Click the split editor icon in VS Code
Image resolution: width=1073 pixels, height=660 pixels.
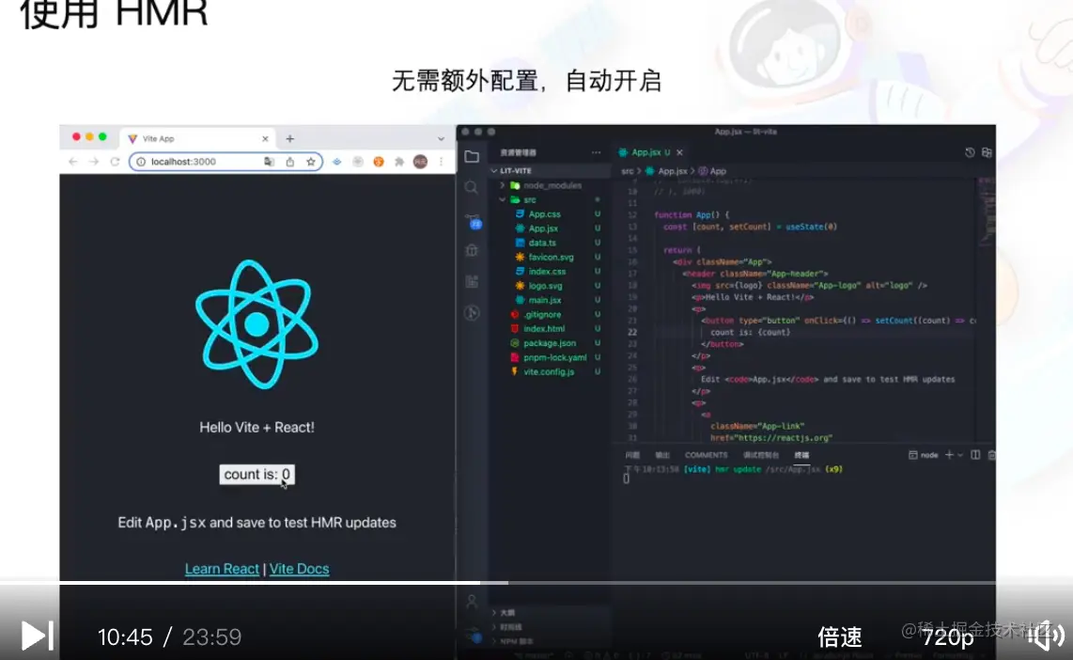click(987, 152)
